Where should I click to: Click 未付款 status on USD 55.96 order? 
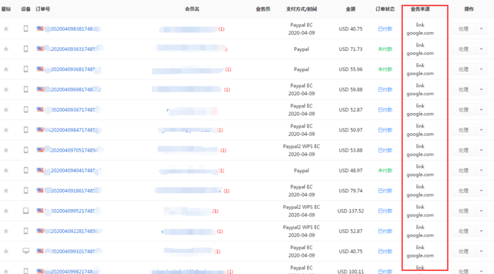[385, 70]
